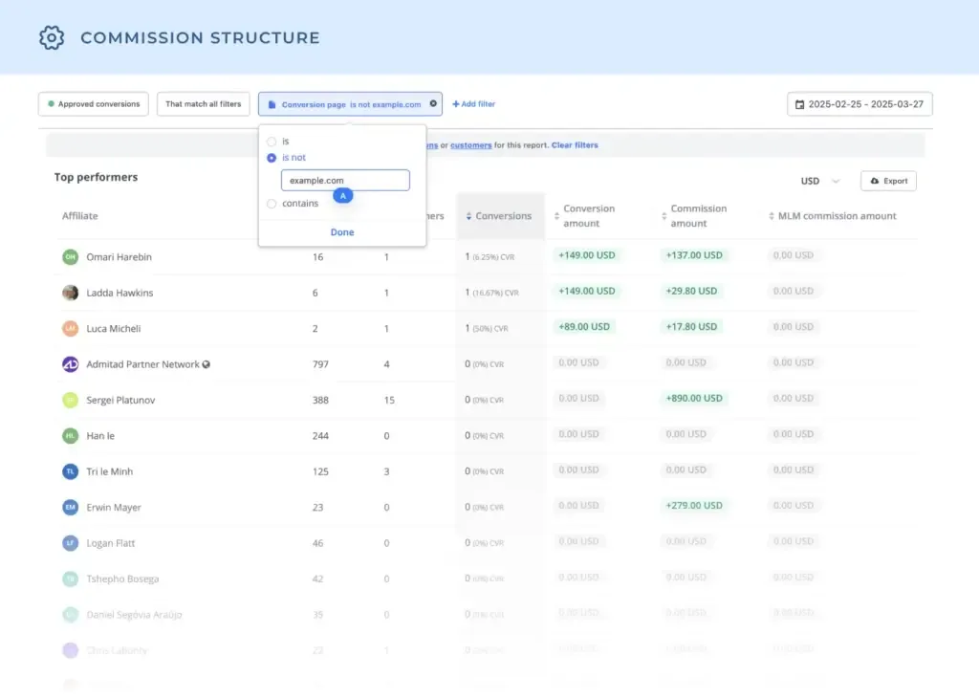Select the 'is' radio option
This screenshot has height=699, width=979.
pyautogui.click(x=272, y=142)
